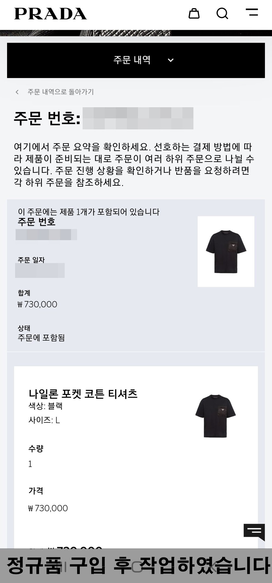272x583 pixels.
Task: Tap the Android back navigation arrow
Action: tap(213, 567)
